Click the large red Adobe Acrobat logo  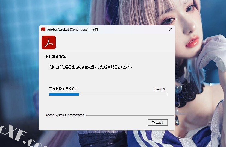49,43
